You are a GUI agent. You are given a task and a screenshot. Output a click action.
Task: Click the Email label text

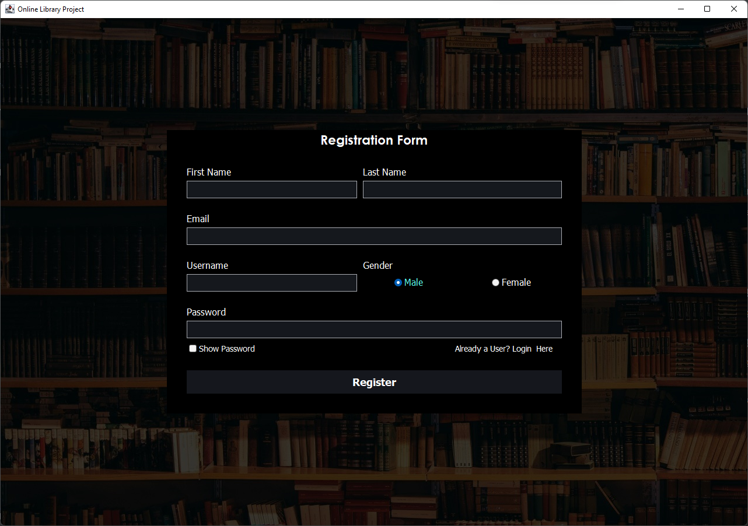[198, 219]
